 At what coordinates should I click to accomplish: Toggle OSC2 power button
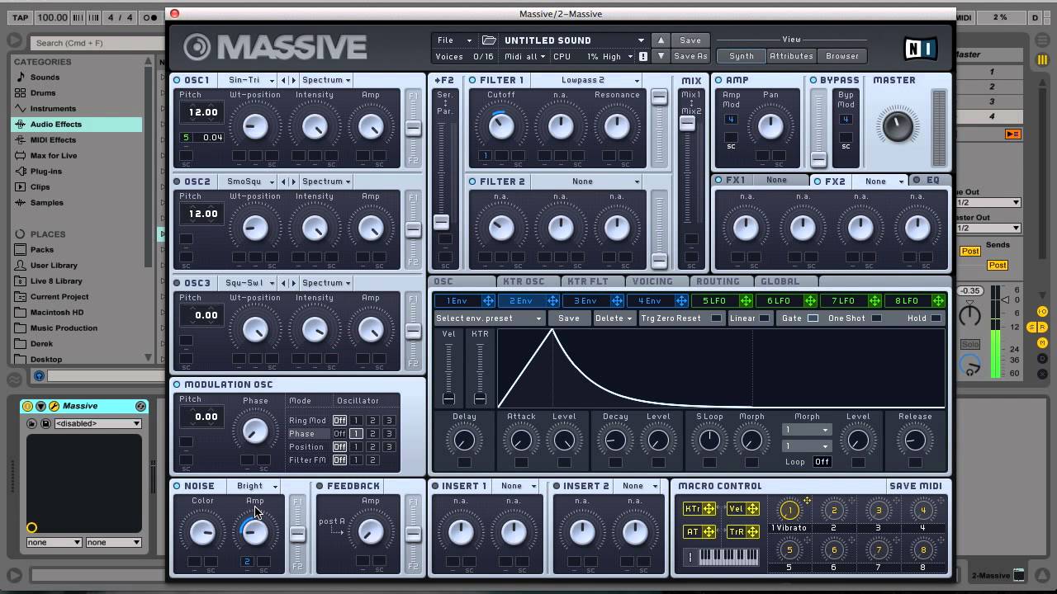coord(178,181)
